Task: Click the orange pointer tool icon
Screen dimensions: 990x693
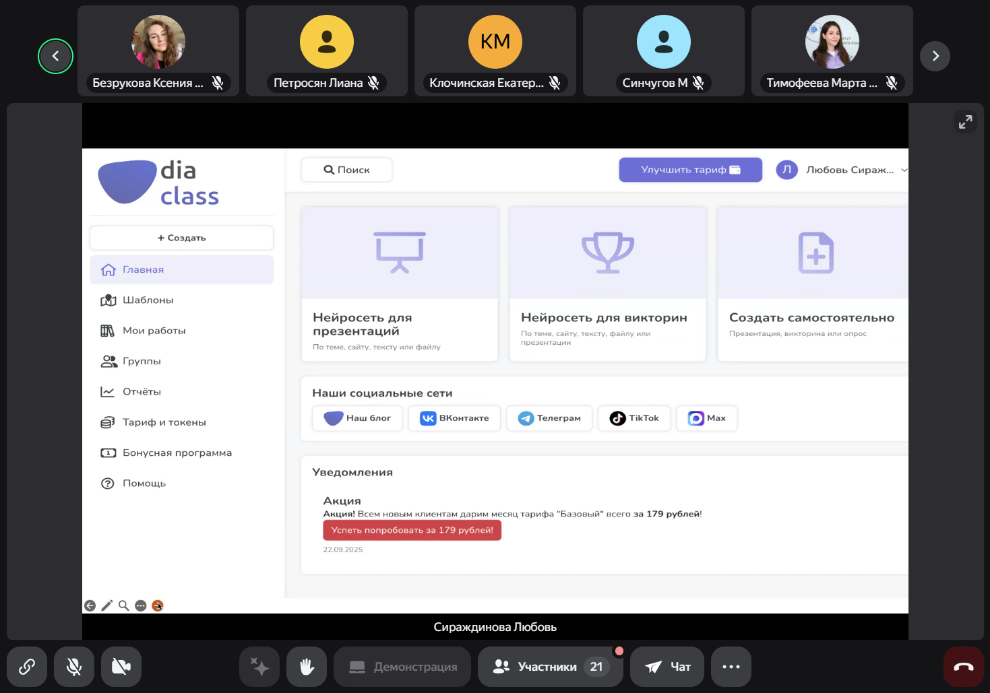Action: point(158,605)
